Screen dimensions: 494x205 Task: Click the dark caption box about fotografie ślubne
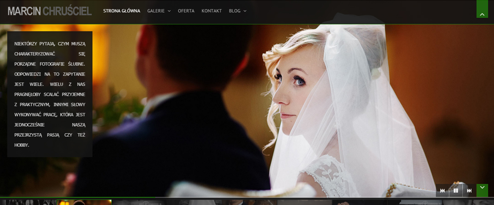click(x=49, y=94)
